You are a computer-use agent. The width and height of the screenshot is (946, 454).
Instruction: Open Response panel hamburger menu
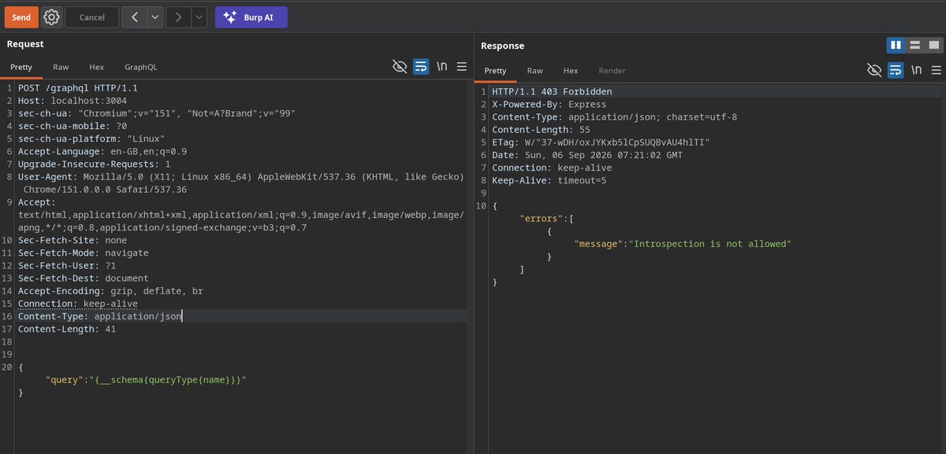pyautogui.click(x=937, y=70)
